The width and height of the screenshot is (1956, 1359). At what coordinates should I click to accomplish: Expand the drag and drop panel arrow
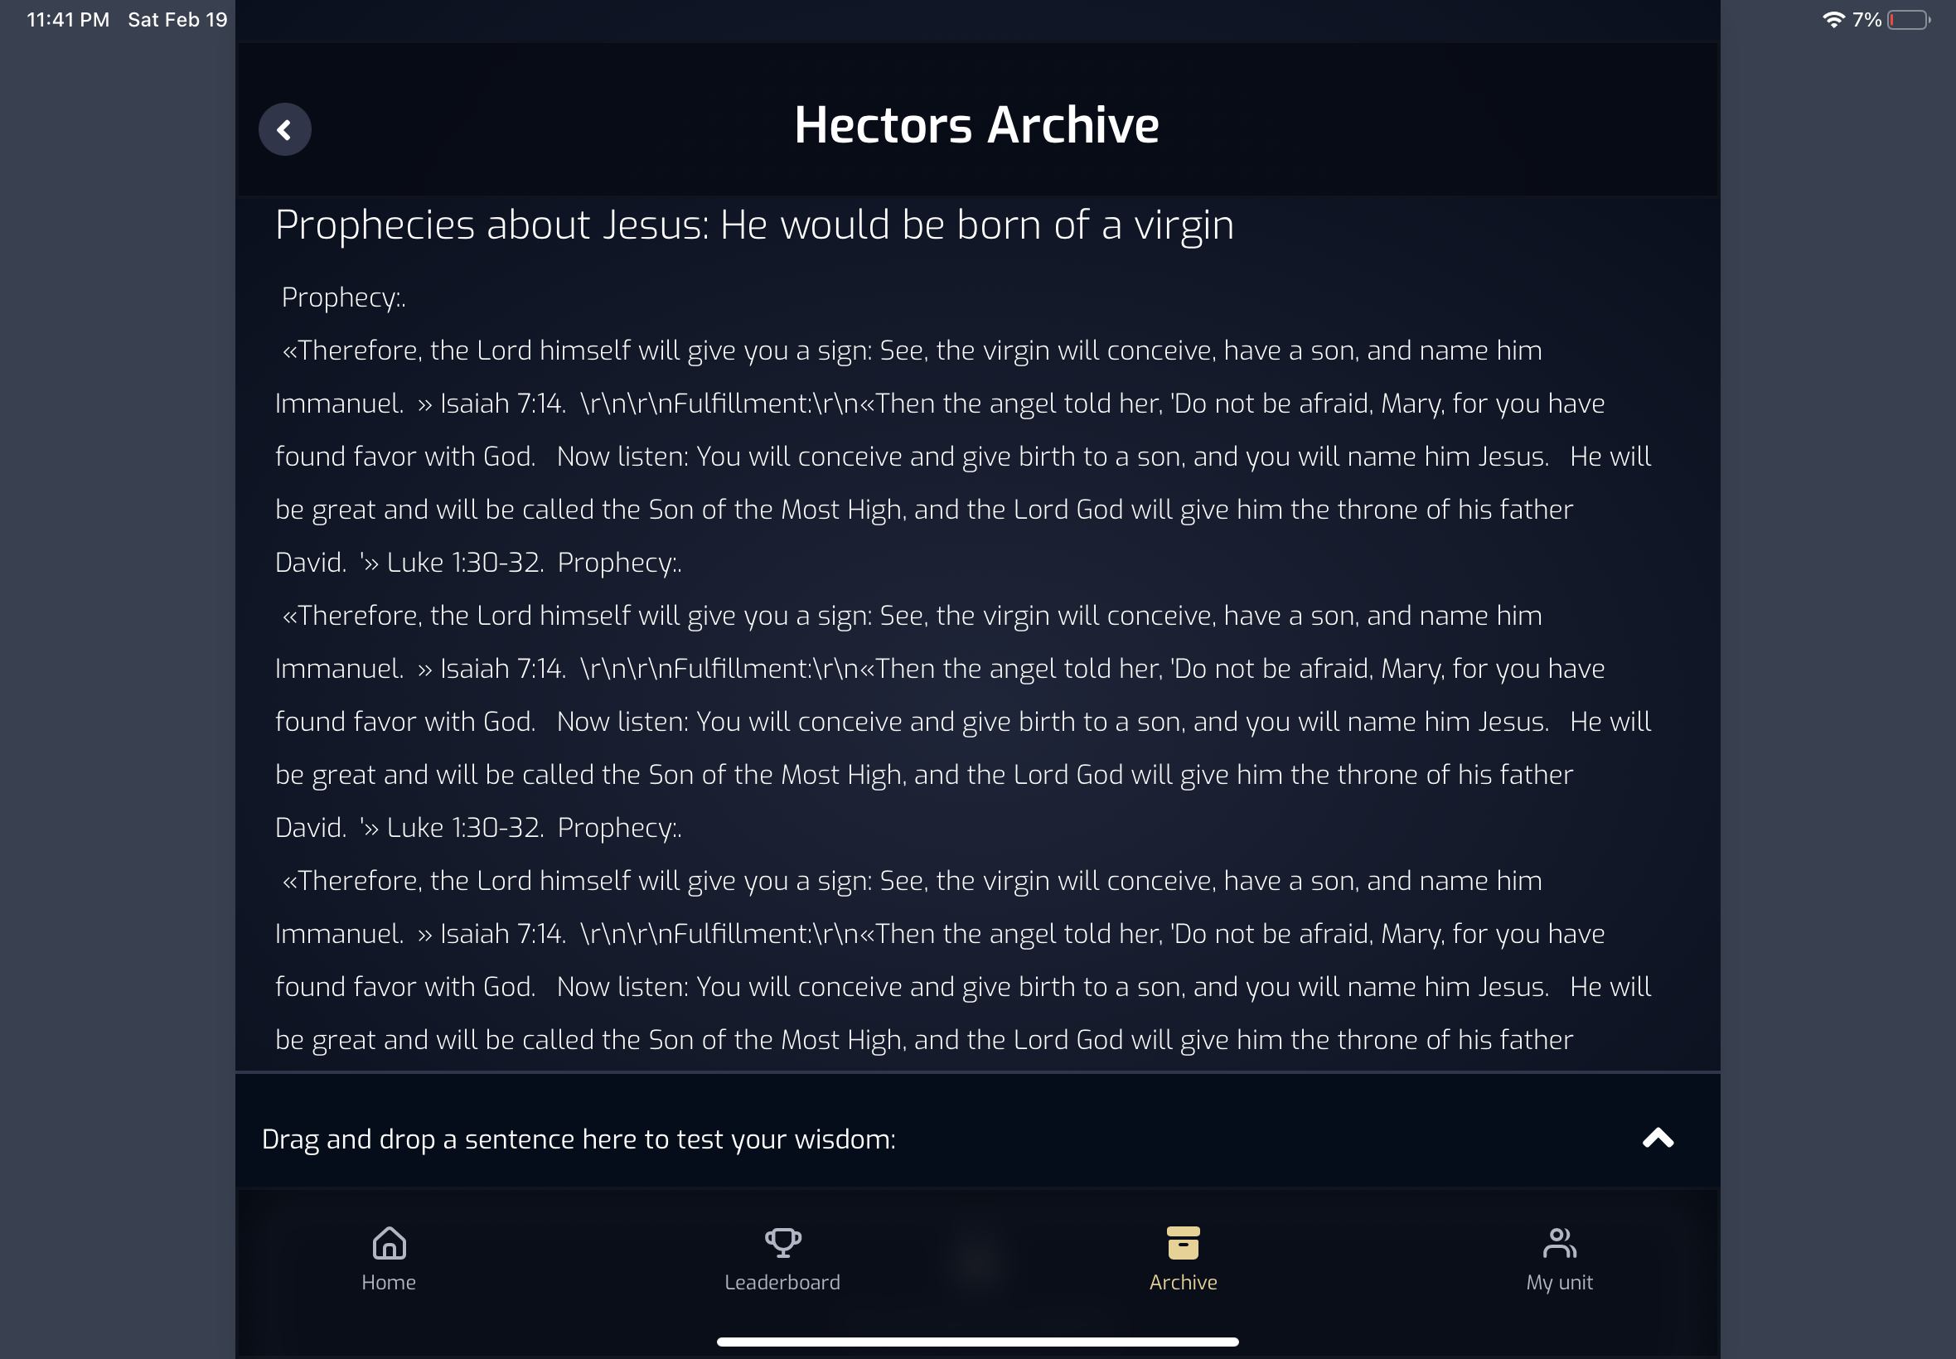click(x=1657, y=1139)
